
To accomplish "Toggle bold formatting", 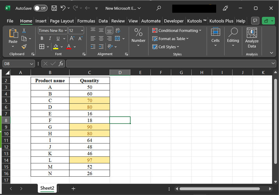I will (42, 39).
